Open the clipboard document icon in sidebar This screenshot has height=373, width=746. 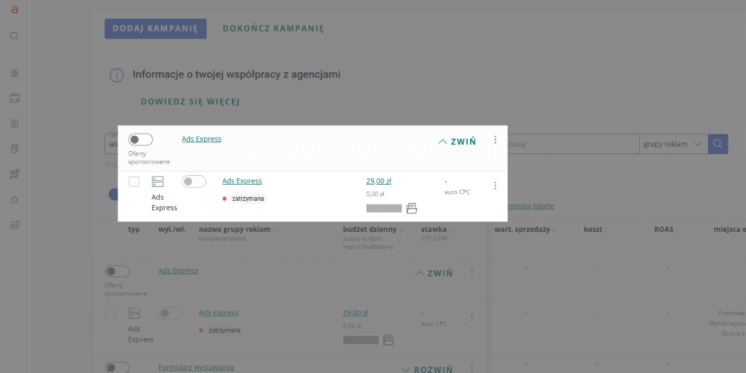15,124
